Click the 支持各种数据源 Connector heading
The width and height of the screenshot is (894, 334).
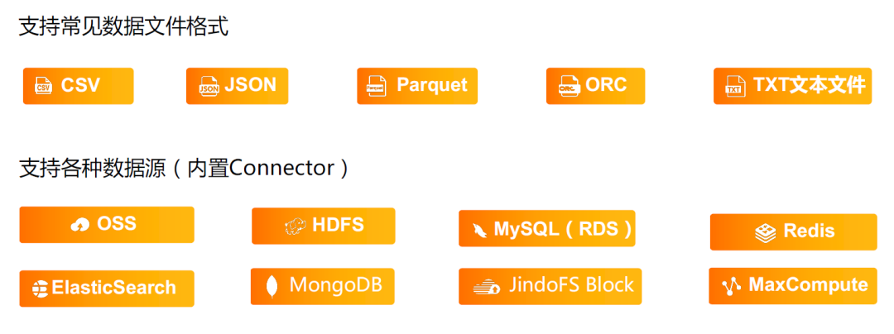pyautogui.click(x=184, y=169)
